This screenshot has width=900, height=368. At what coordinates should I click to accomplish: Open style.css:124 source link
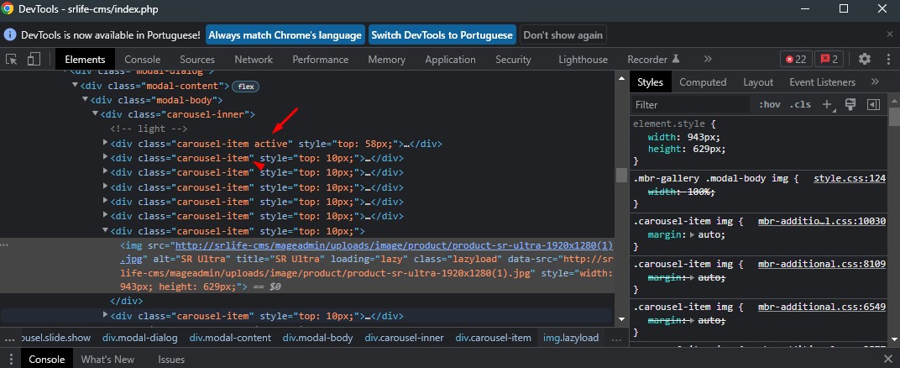tap(850, 179)
